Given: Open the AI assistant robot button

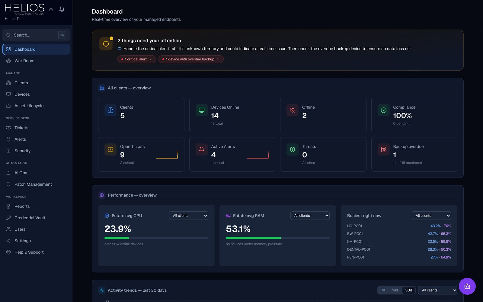Looking at the screenshot, I should [x=467, y=286].
